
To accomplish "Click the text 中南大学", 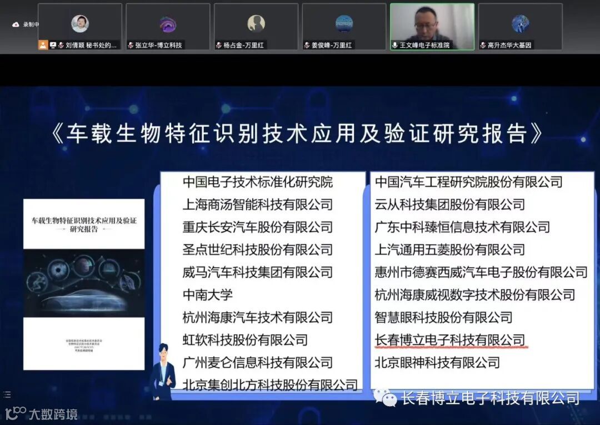I will (x=208, y=295).
